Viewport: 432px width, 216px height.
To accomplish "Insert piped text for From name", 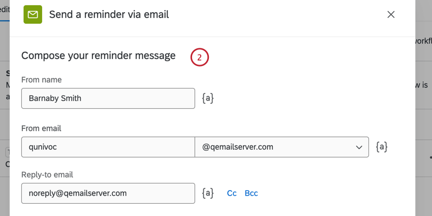I will [x=207, y=98].
